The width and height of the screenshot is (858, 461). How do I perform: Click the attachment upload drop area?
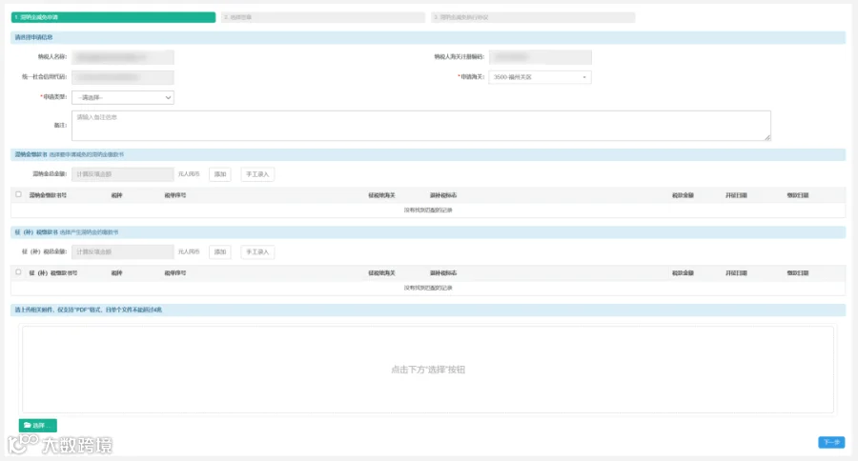click(x=428, y=370)
